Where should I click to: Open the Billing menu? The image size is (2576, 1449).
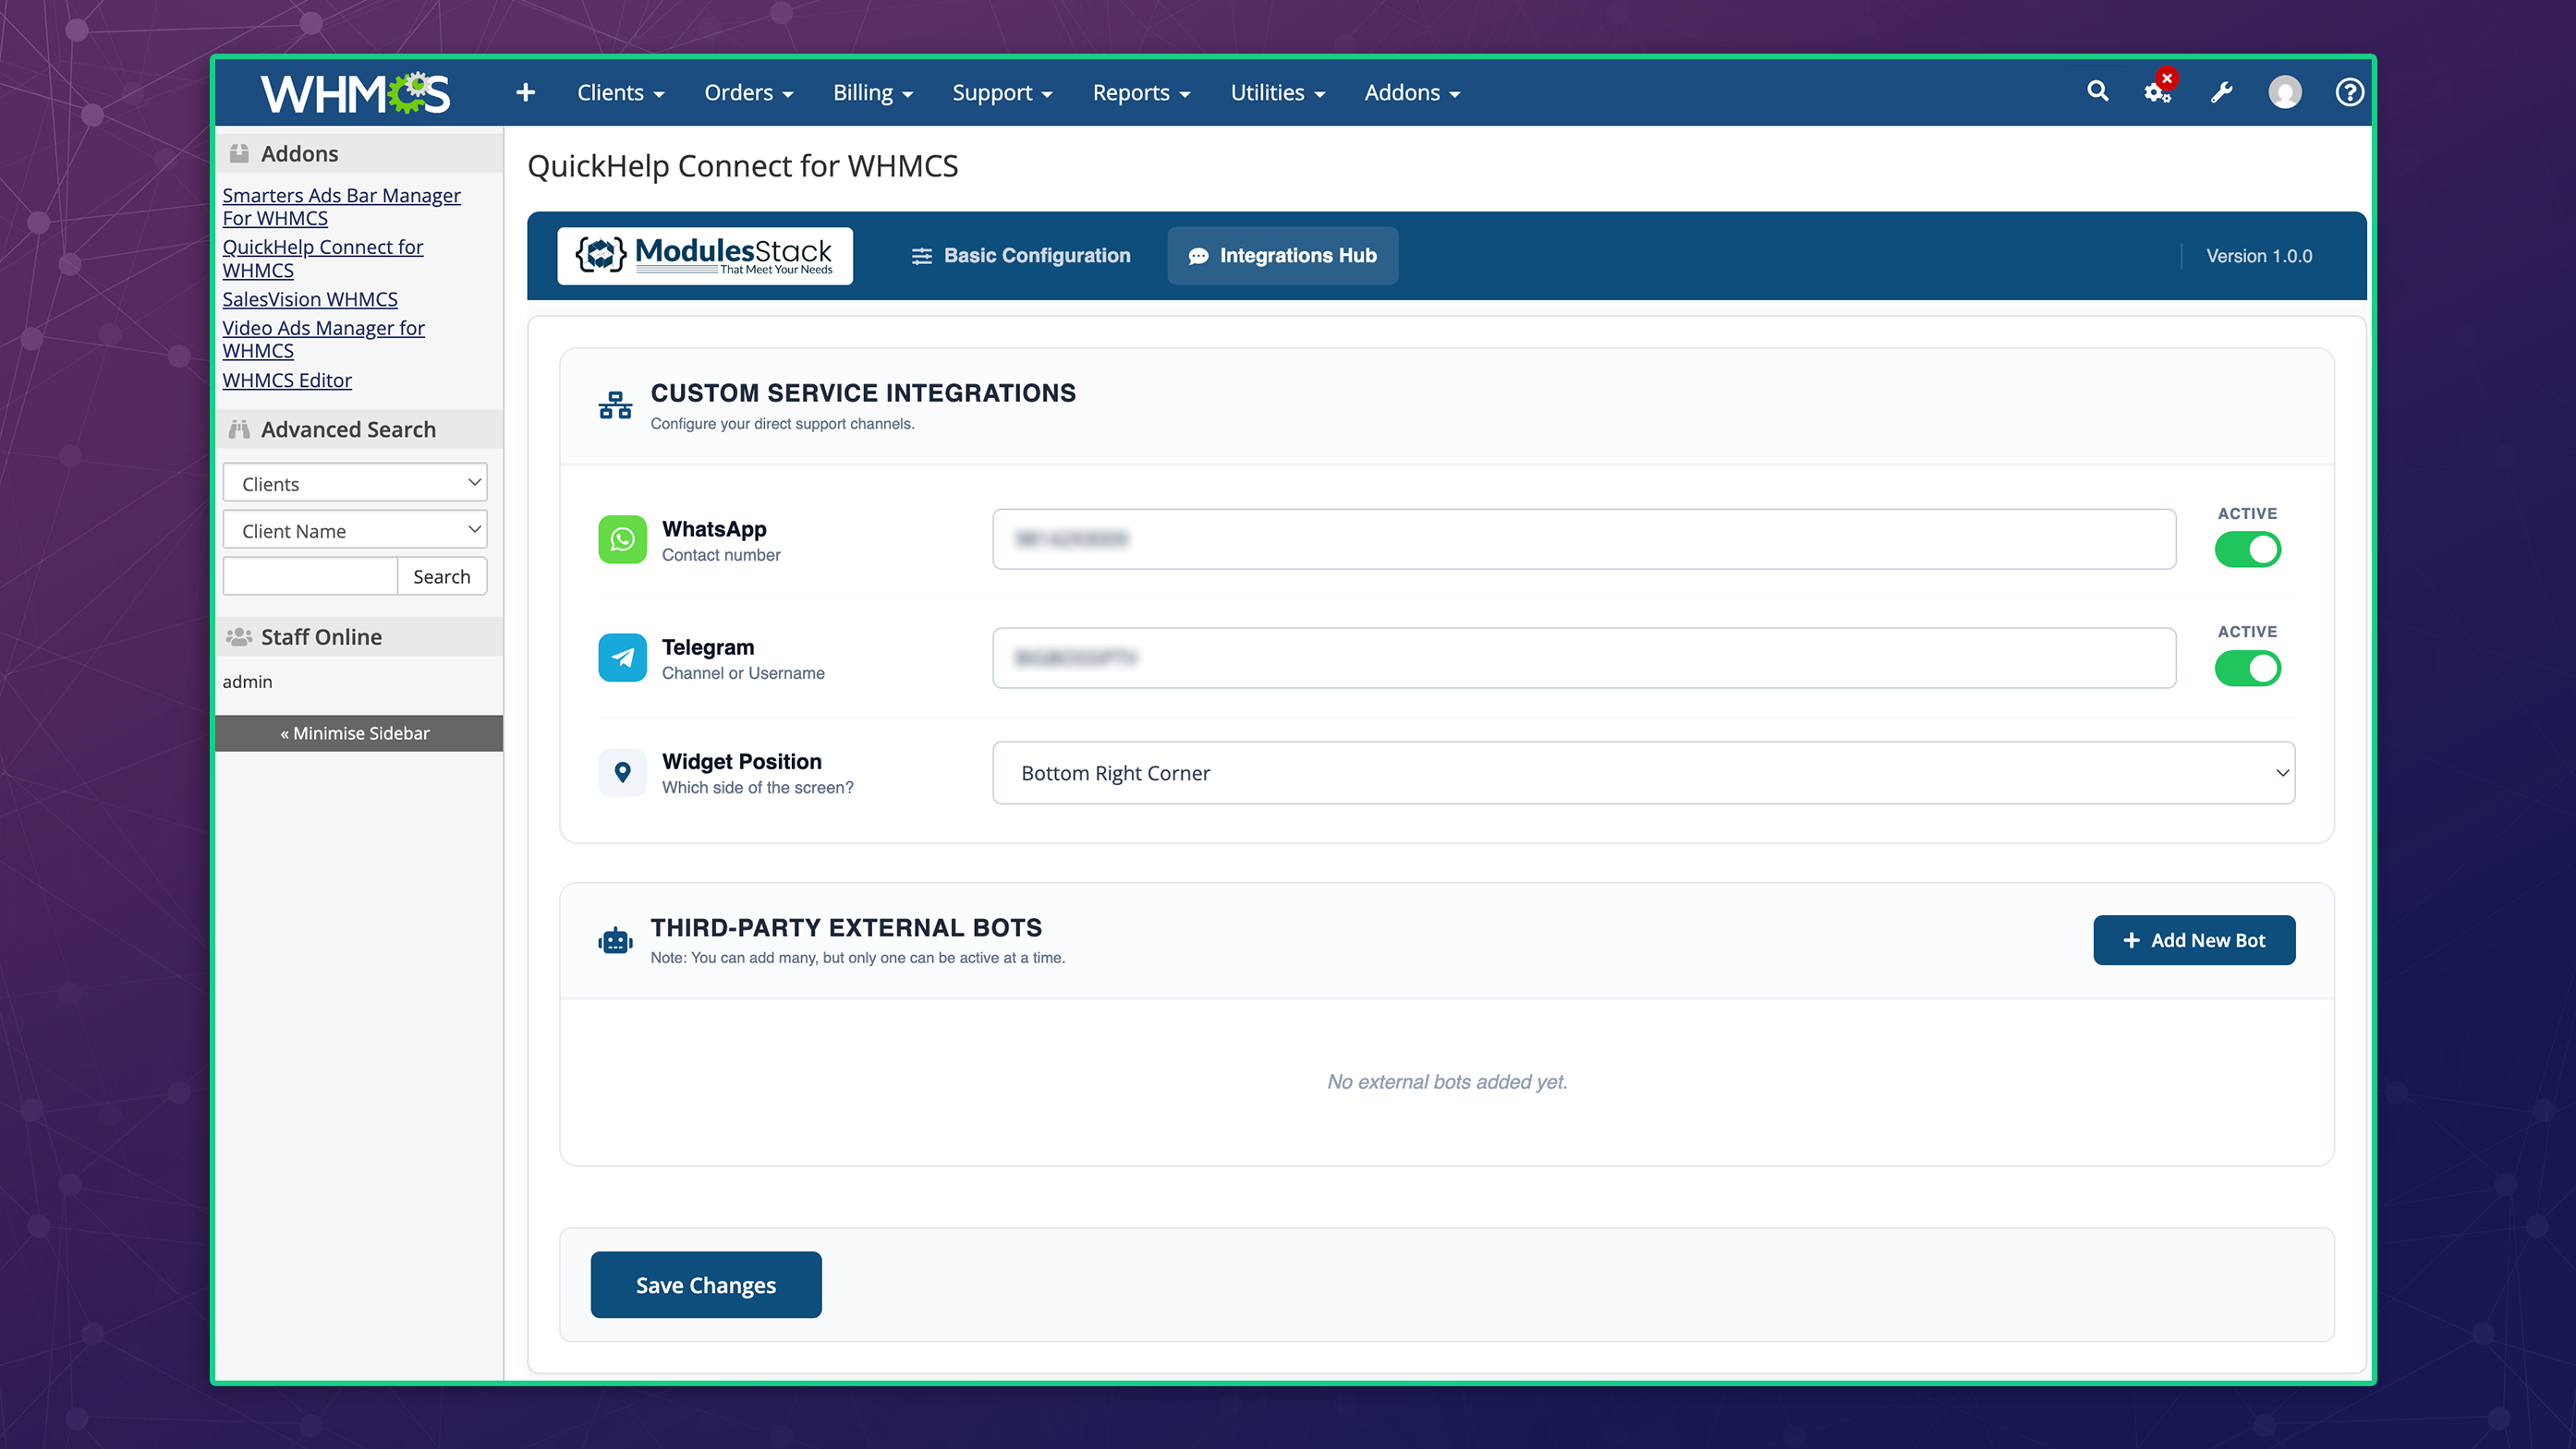click(x=872, y=92)
